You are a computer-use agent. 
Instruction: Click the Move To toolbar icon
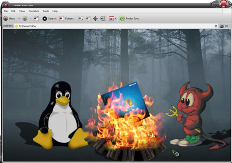click(x=81, y=19)
